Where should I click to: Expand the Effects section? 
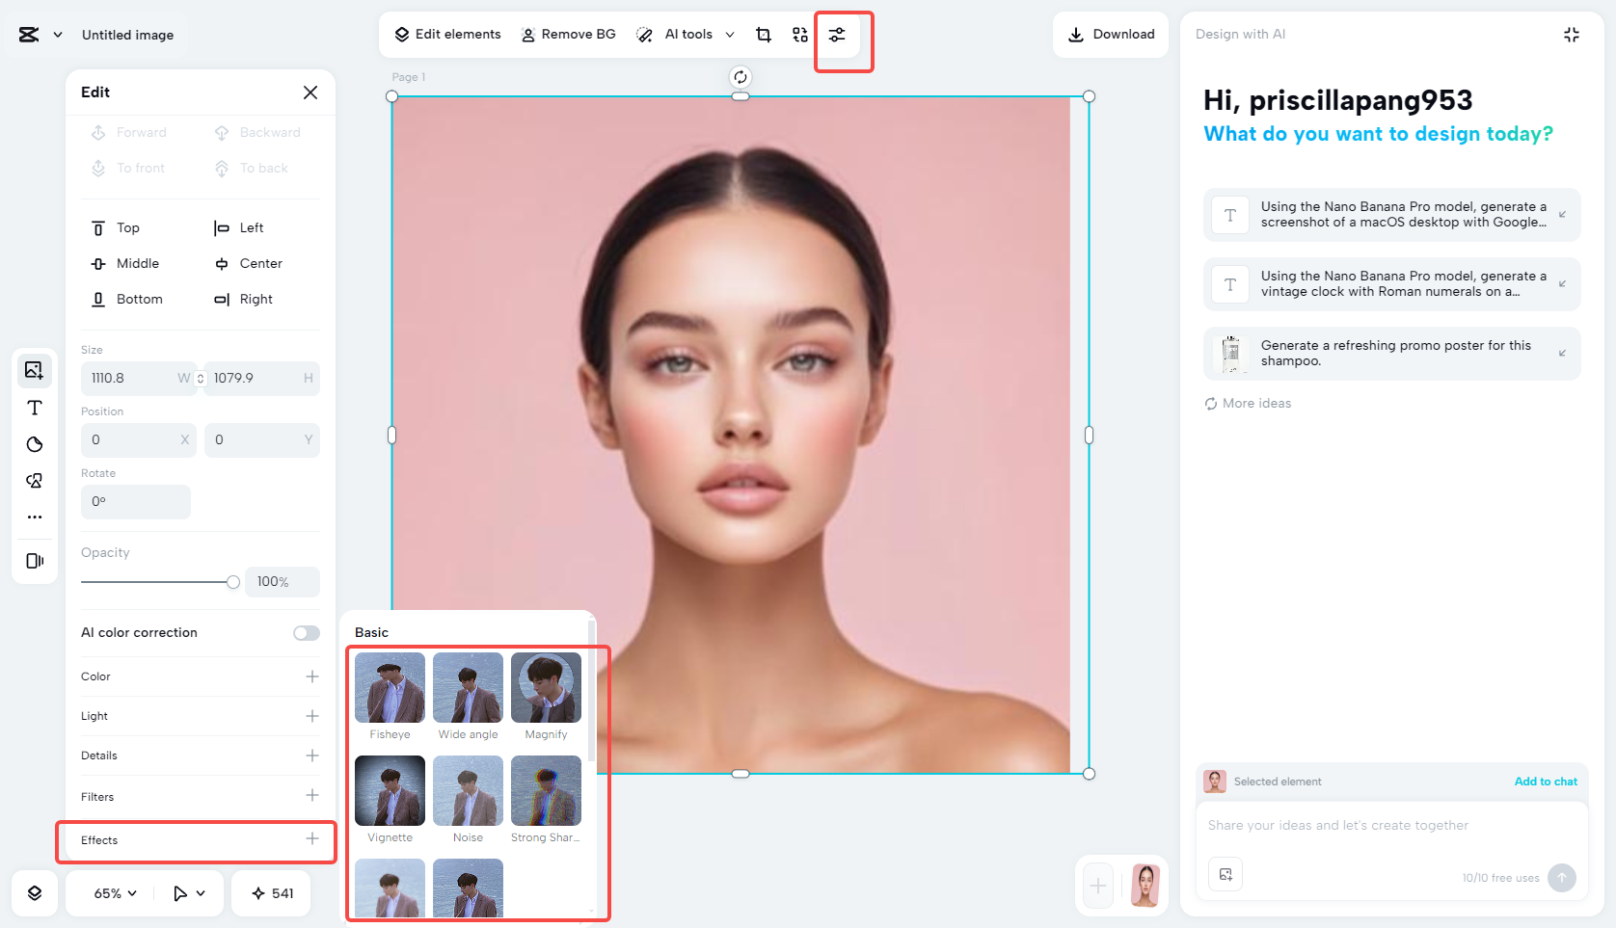coord(312,840)
